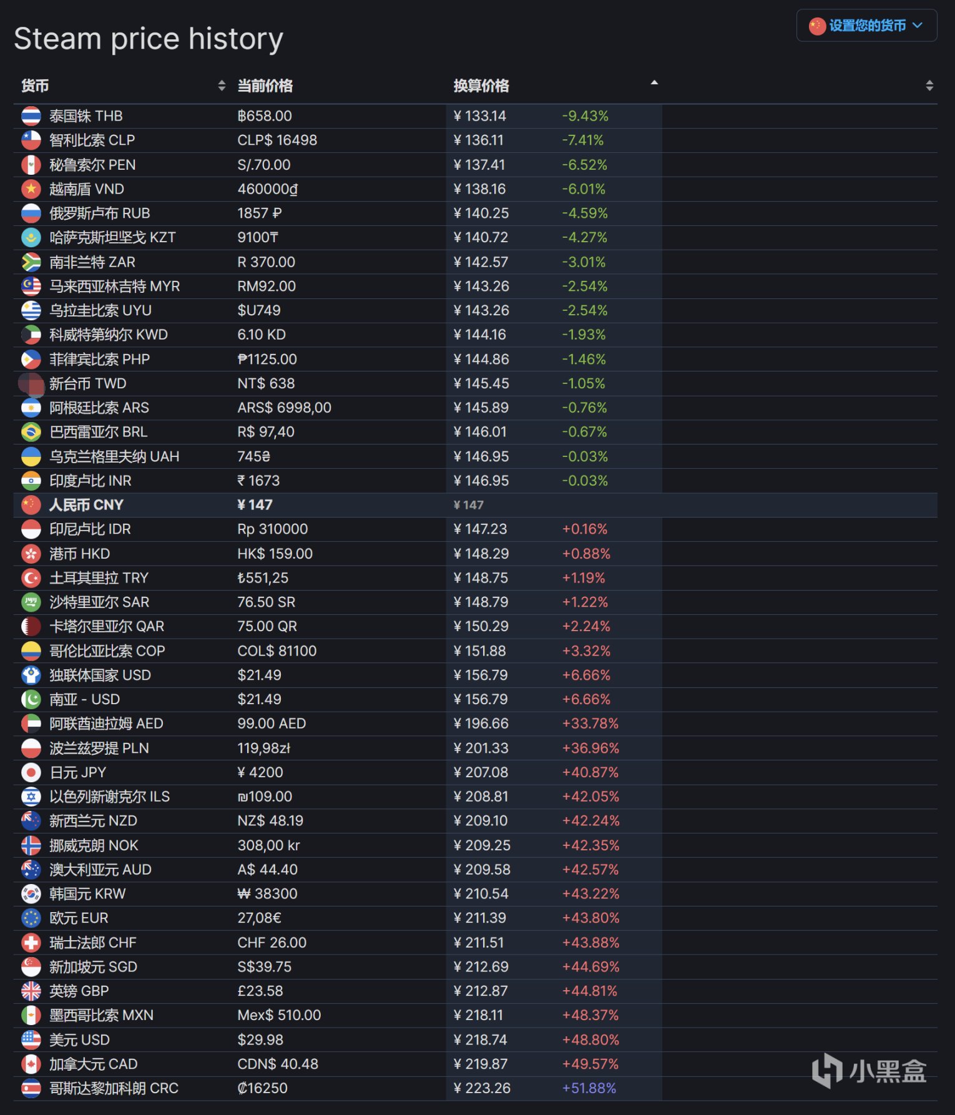Click the ¥ 223.26 converted price
Screen dimensions: 955x1115
pyautogui.click(x=482, y=1089)
